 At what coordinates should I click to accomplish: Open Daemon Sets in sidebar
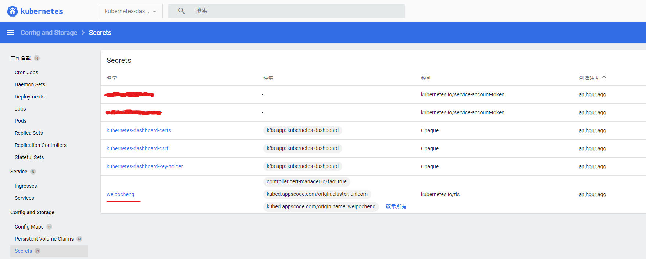coord(30,84)
